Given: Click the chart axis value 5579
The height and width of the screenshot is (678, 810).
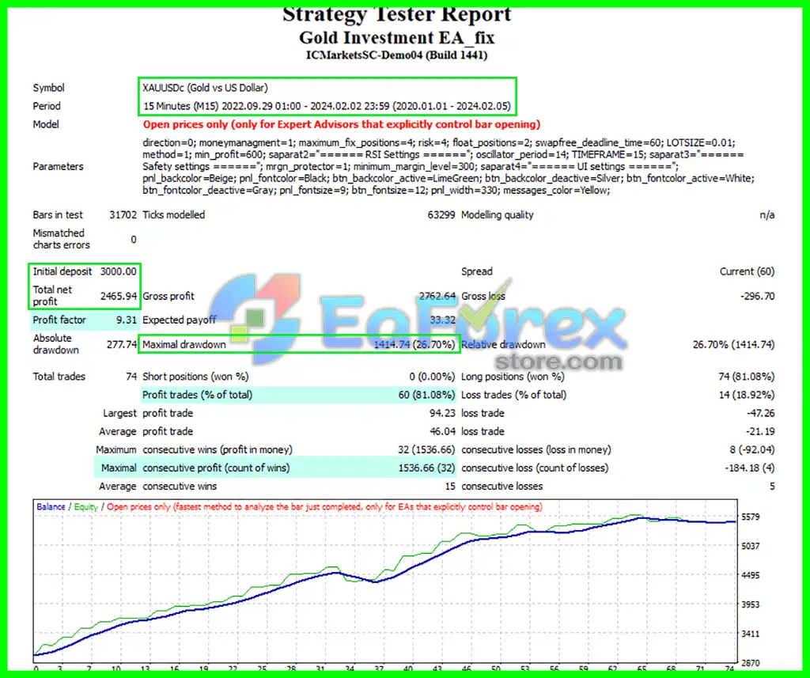Looking at the screenshot, I should [x=750, y=517].
